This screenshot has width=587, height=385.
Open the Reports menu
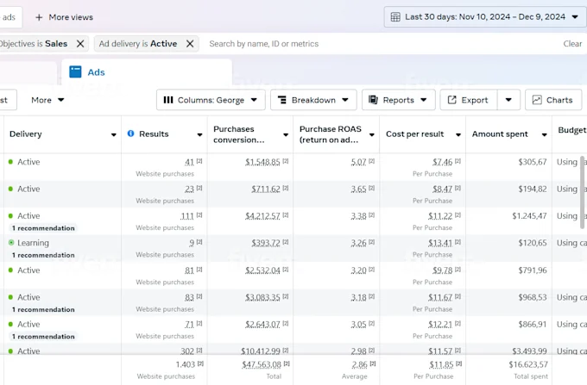pos(398,100)
